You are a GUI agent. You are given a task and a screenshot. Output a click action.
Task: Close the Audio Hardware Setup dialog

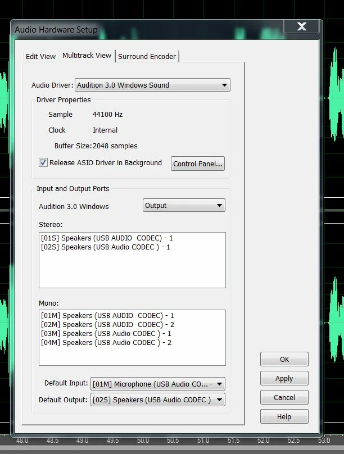tap(301, 26)
